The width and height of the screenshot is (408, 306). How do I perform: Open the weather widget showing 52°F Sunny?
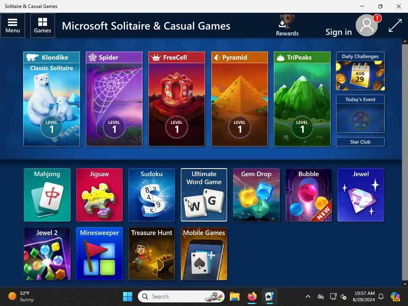coord(22,296)
